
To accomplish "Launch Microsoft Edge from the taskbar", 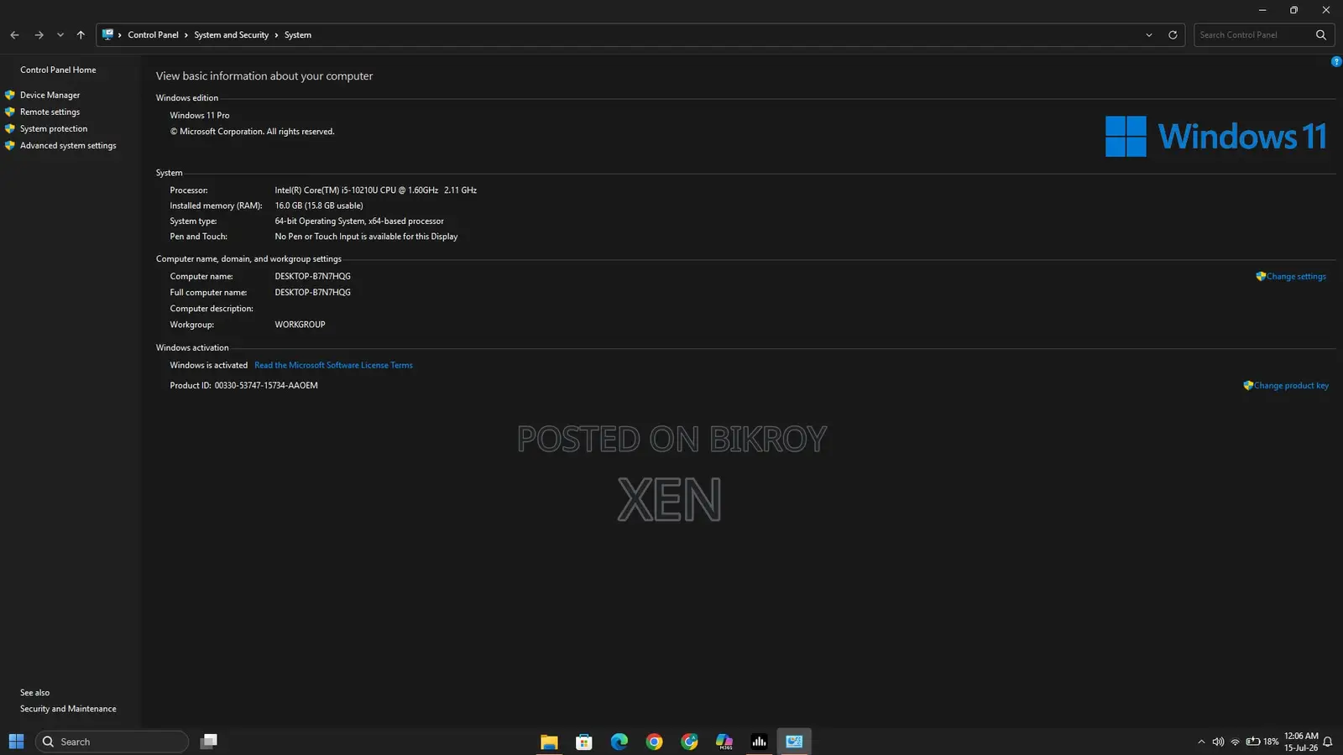I will pyautogui.click(x=619, y=742).
